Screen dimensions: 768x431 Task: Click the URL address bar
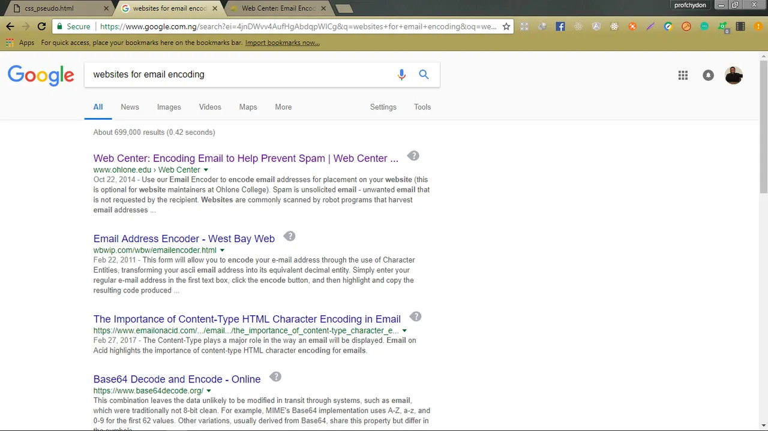[298, 26]
